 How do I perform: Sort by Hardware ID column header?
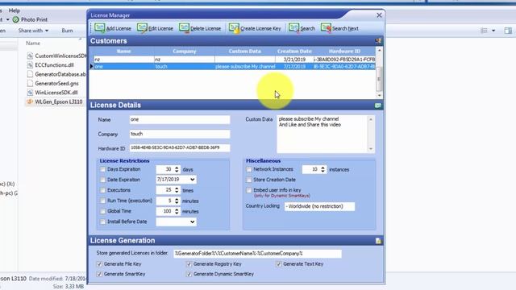[344, 52]
